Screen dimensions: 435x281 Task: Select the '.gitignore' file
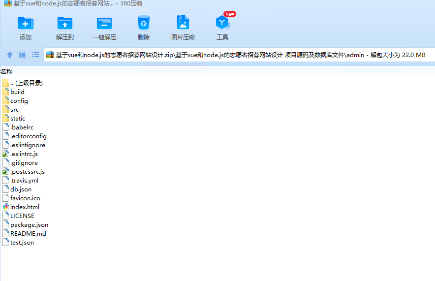[x=24, y=163]
